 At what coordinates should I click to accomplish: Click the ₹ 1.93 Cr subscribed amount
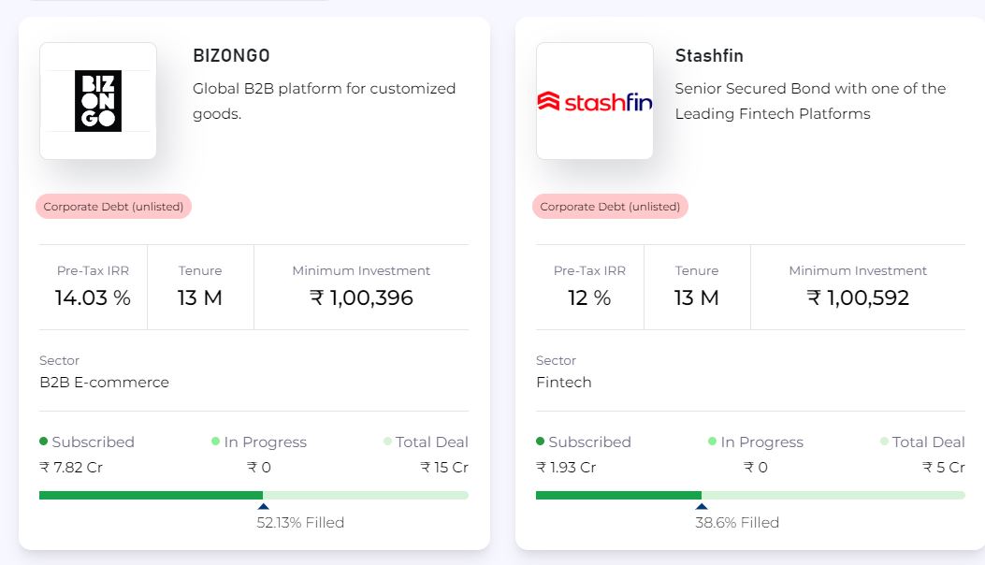click(x=566, y=468)
